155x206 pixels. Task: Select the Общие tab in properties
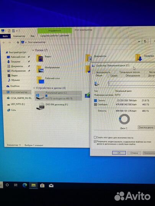(x=99, y=76)
